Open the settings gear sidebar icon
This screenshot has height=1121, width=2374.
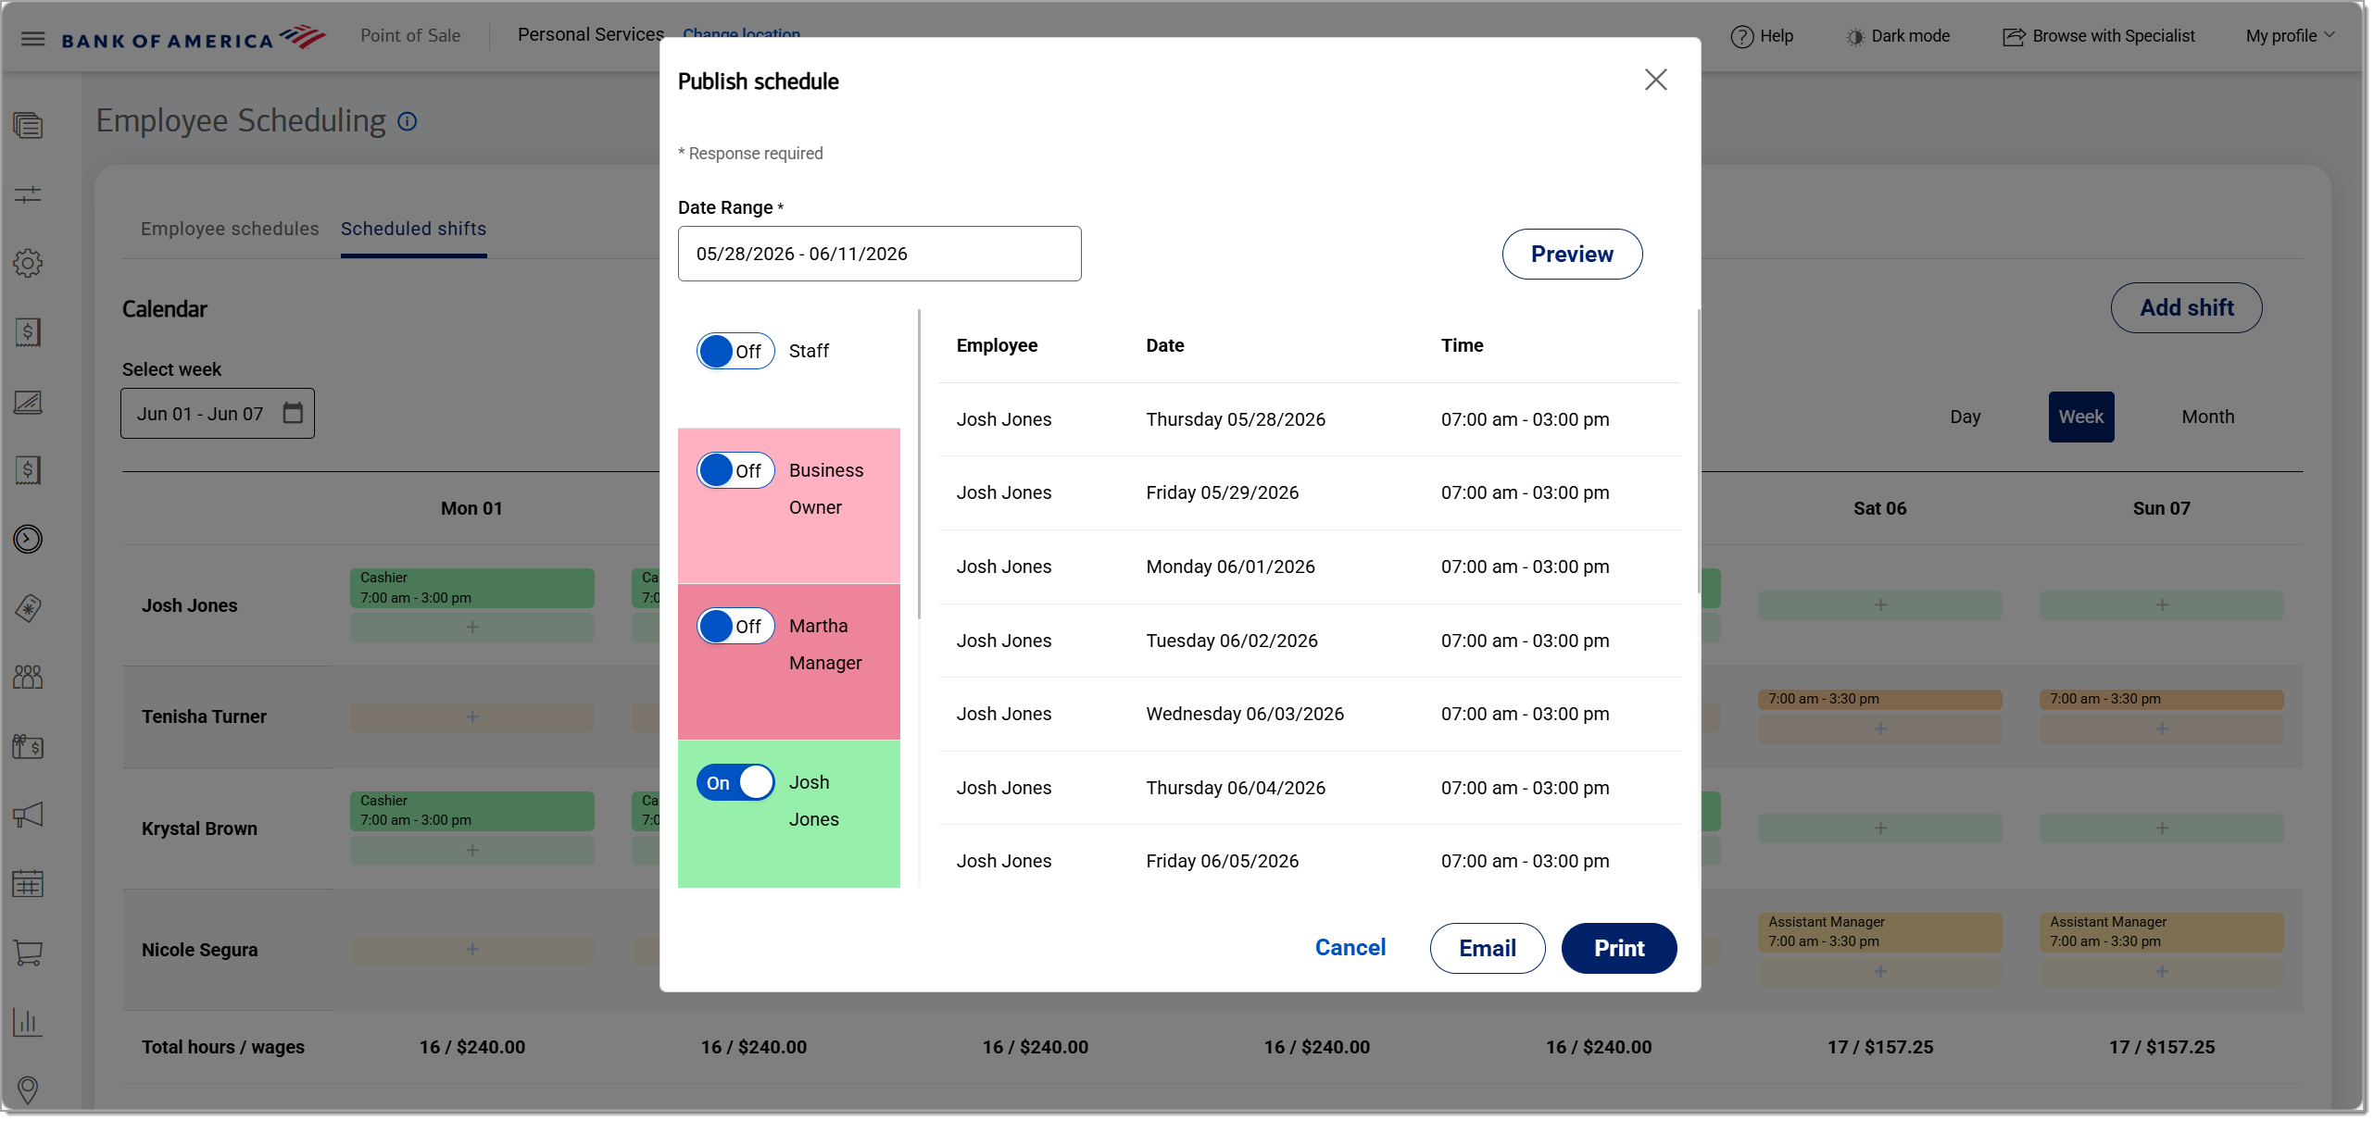[28, 263]
